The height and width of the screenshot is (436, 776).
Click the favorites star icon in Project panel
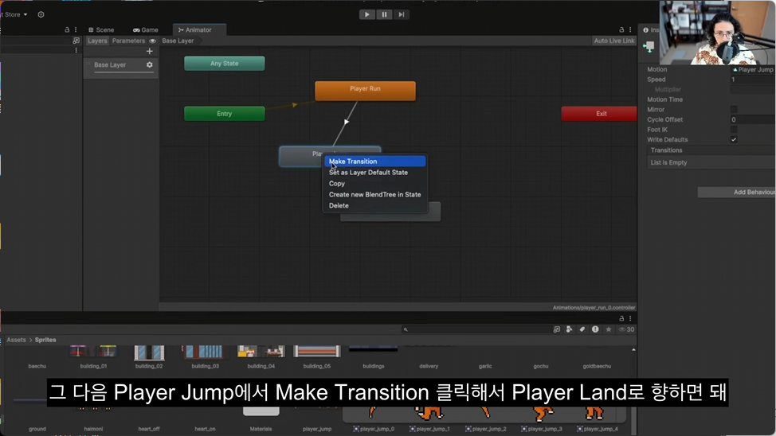tap(609, 329)
